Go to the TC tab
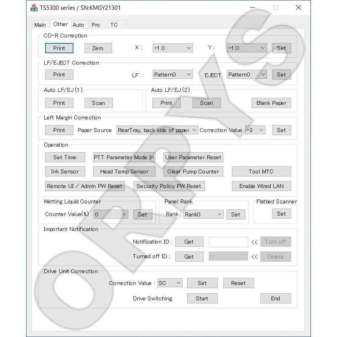This screenshot has width=337, height=337. click(114, 25)
